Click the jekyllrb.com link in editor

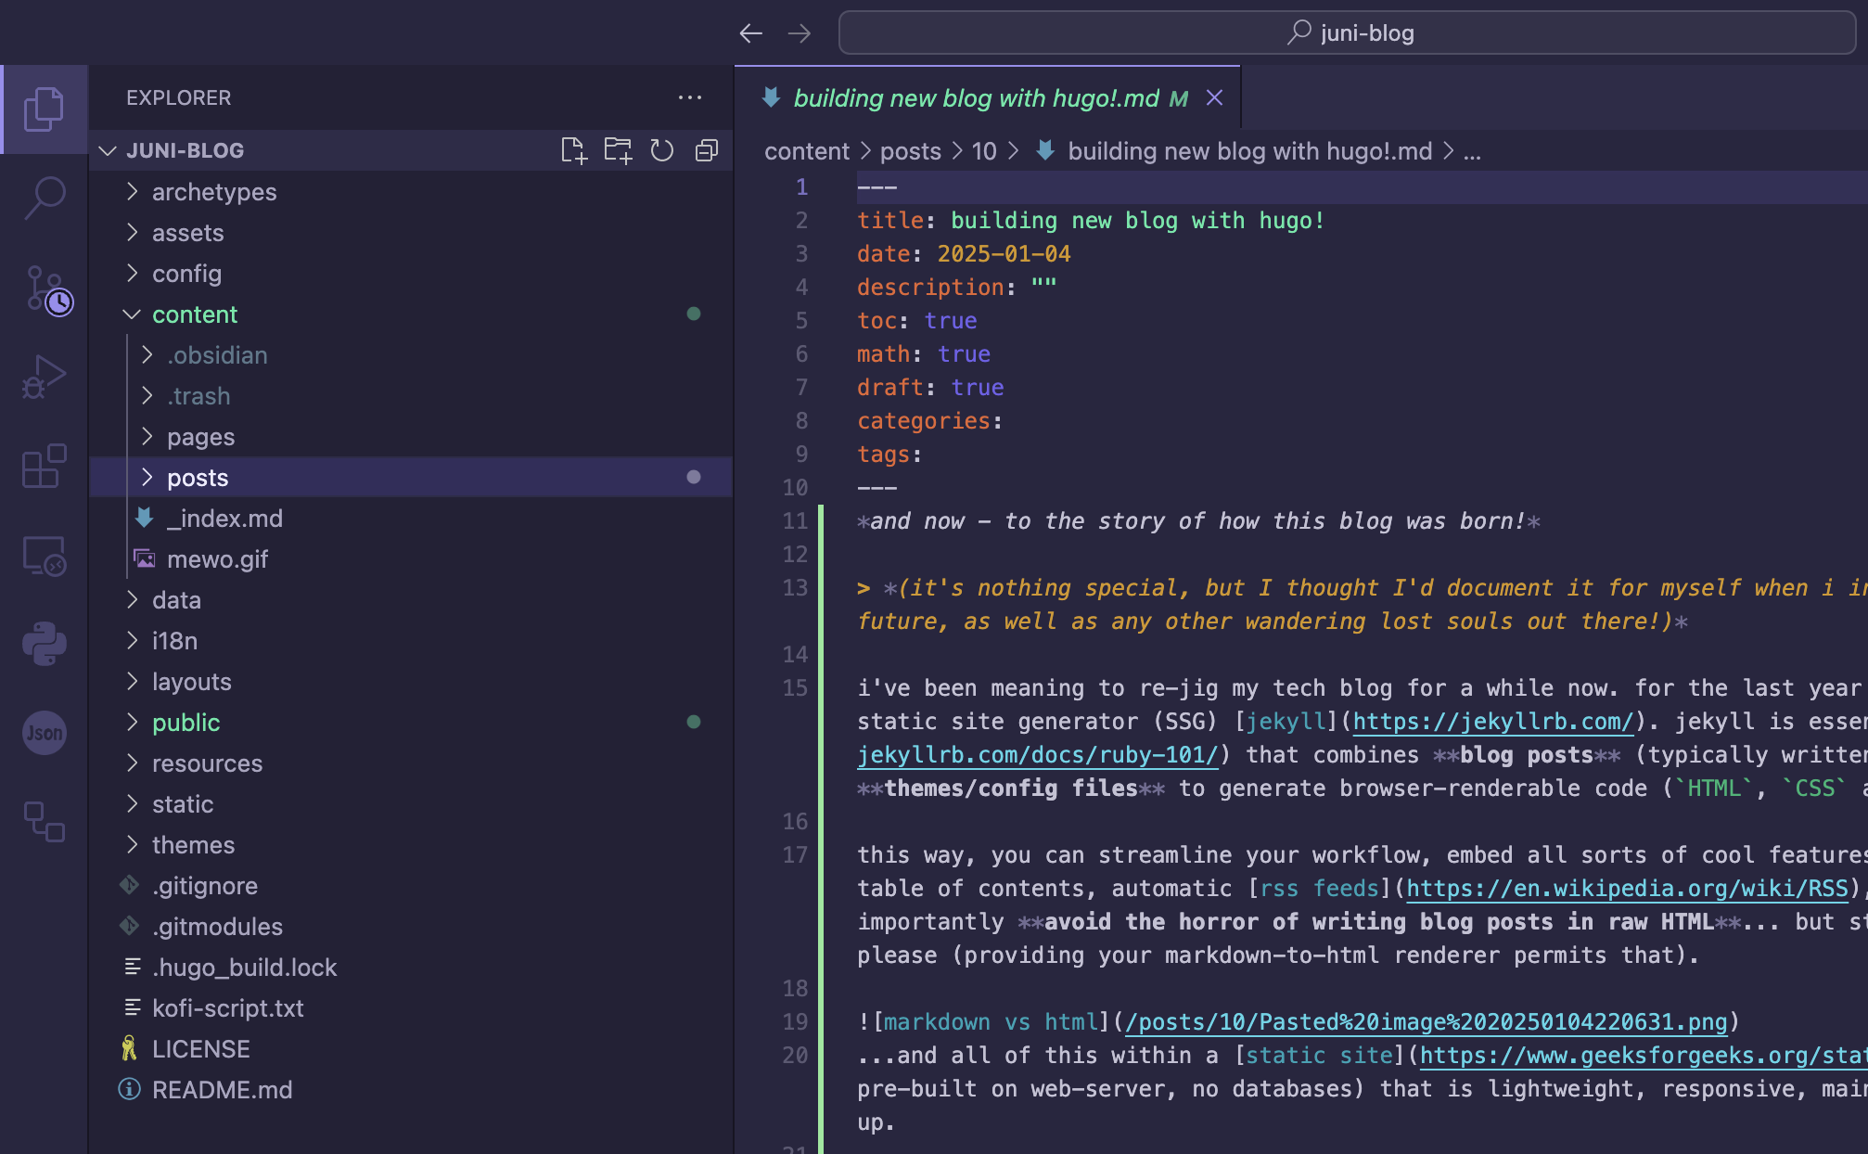(1492, 722)
